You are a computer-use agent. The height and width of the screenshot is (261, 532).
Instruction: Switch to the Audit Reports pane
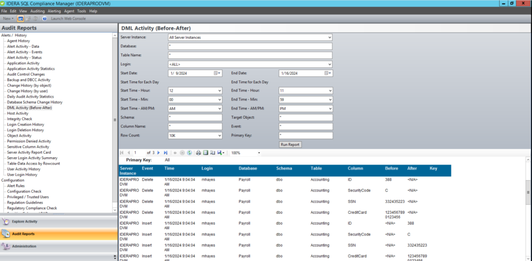click(x=59, y=234)
